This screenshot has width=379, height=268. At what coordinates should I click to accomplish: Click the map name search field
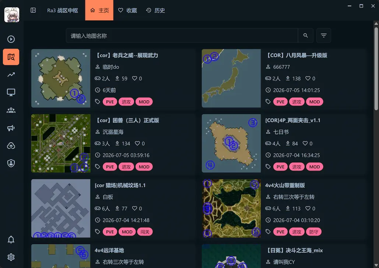coord(182,35)
